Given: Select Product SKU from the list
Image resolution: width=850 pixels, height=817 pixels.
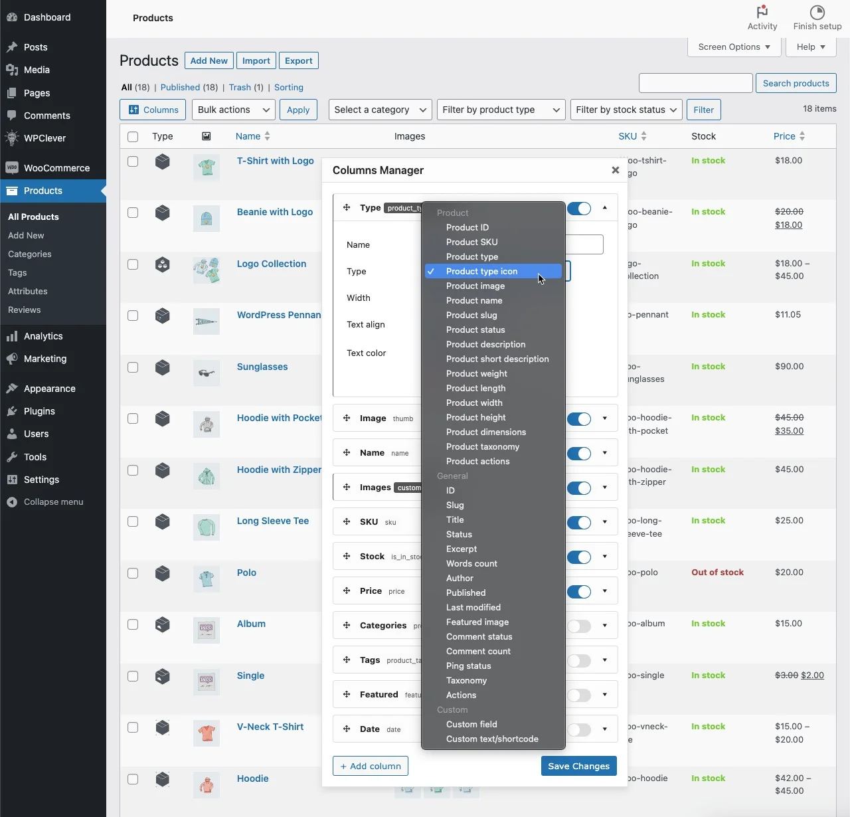Looking at the screenshot, I should (x=493, y=242).
